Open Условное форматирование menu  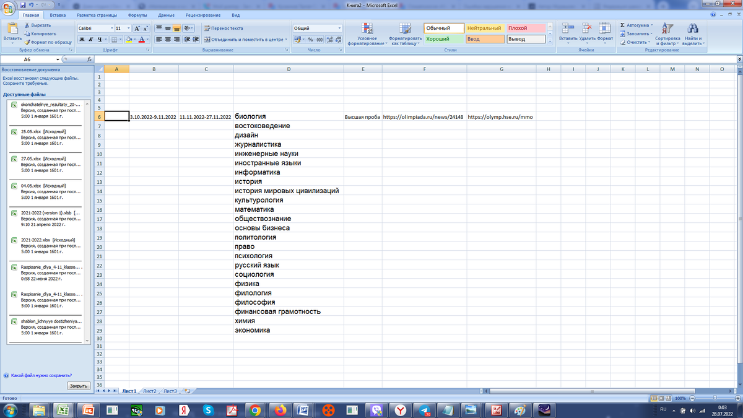click(x=367, y=34)
